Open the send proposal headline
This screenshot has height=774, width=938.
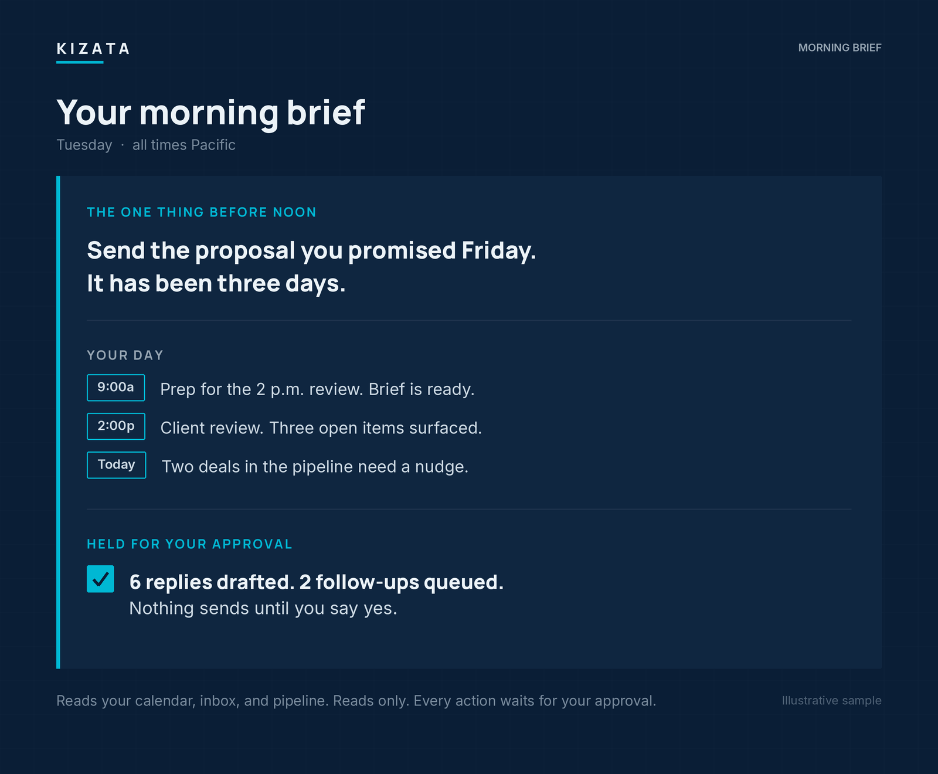click(311, 267)
